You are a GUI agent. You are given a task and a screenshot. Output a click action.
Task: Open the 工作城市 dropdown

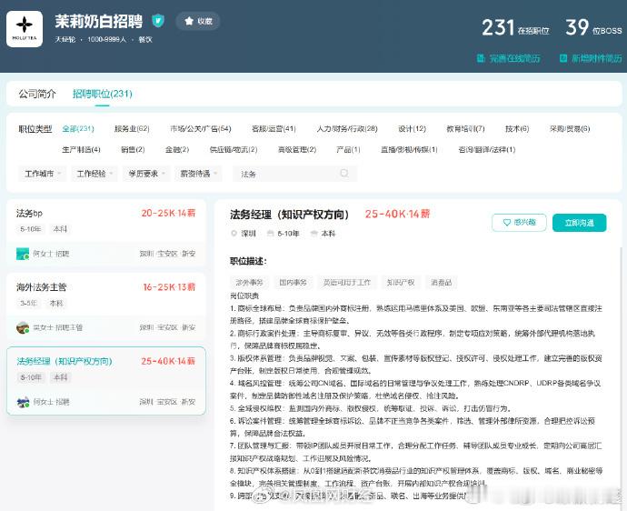43,174
